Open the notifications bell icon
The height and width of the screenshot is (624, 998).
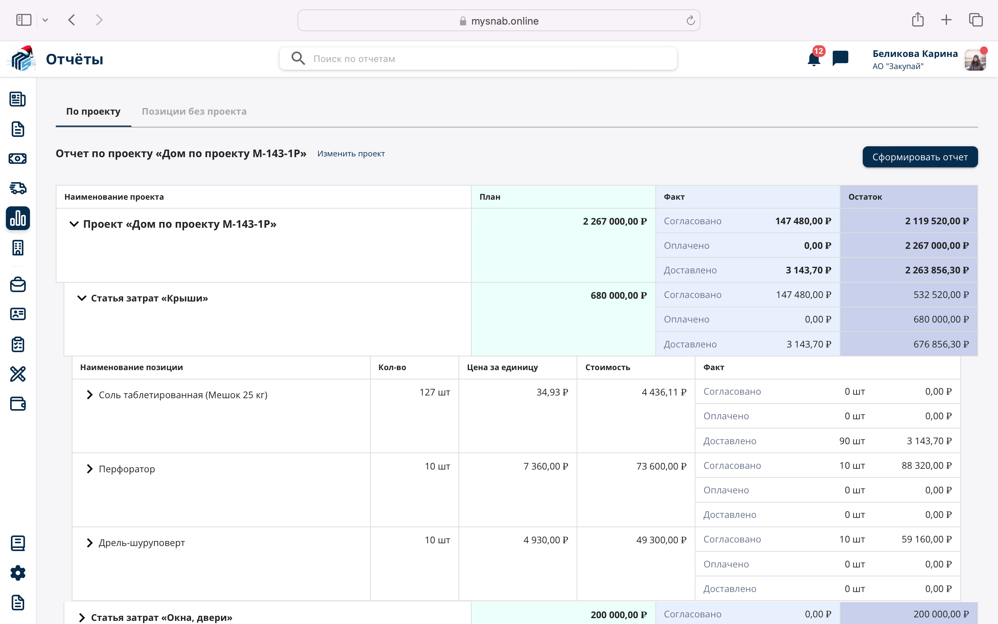(813, 59)
